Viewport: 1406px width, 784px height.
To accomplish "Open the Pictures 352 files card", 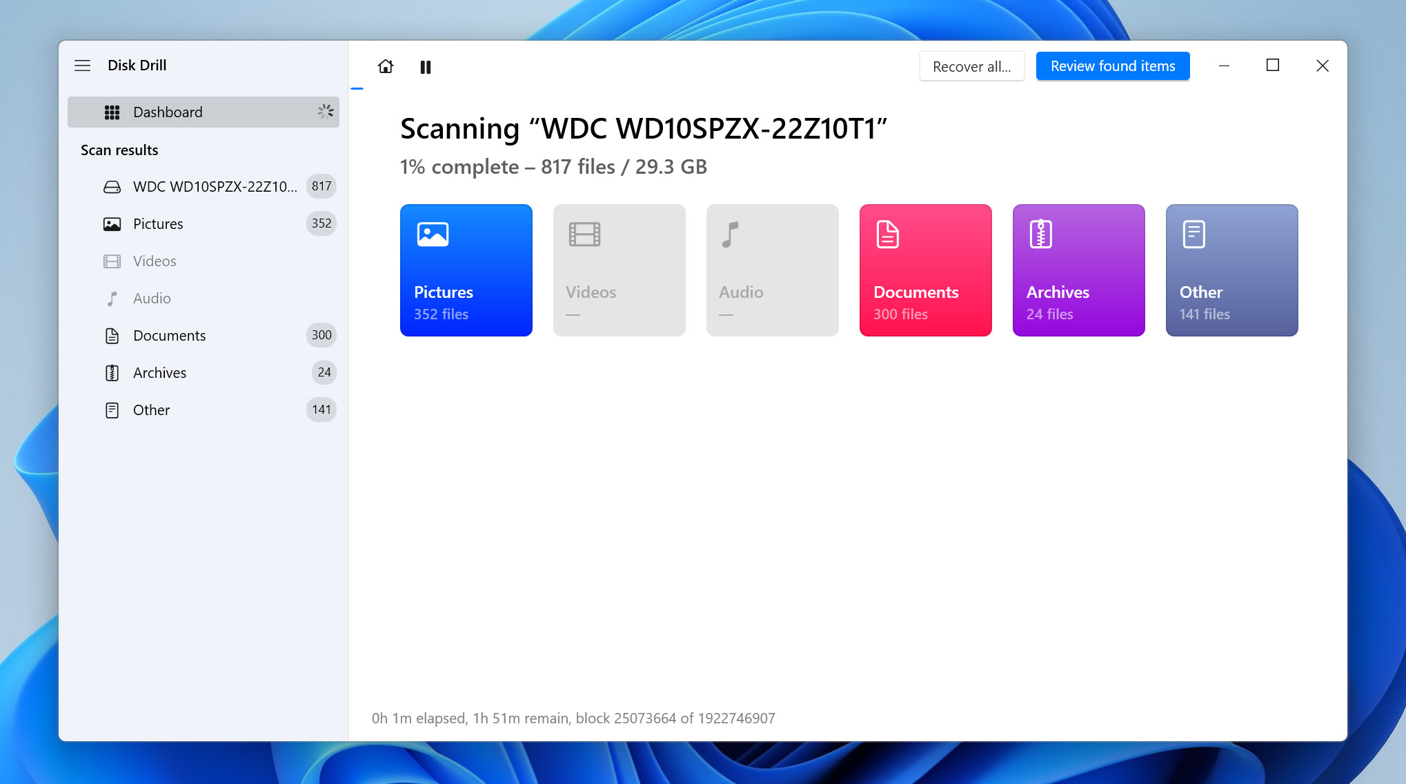I will 466,270.
